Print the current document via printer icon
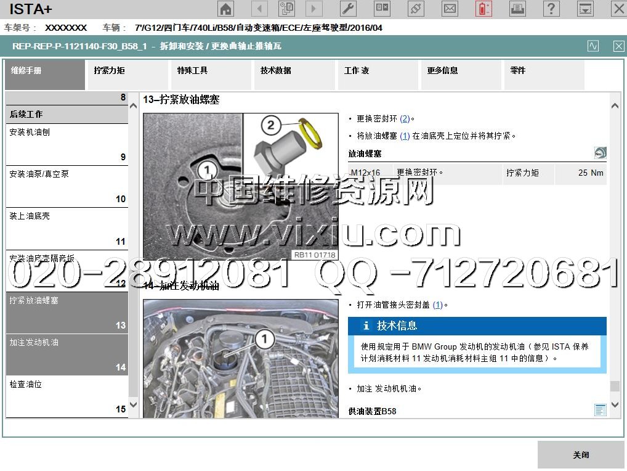 [x=517, y=9]
